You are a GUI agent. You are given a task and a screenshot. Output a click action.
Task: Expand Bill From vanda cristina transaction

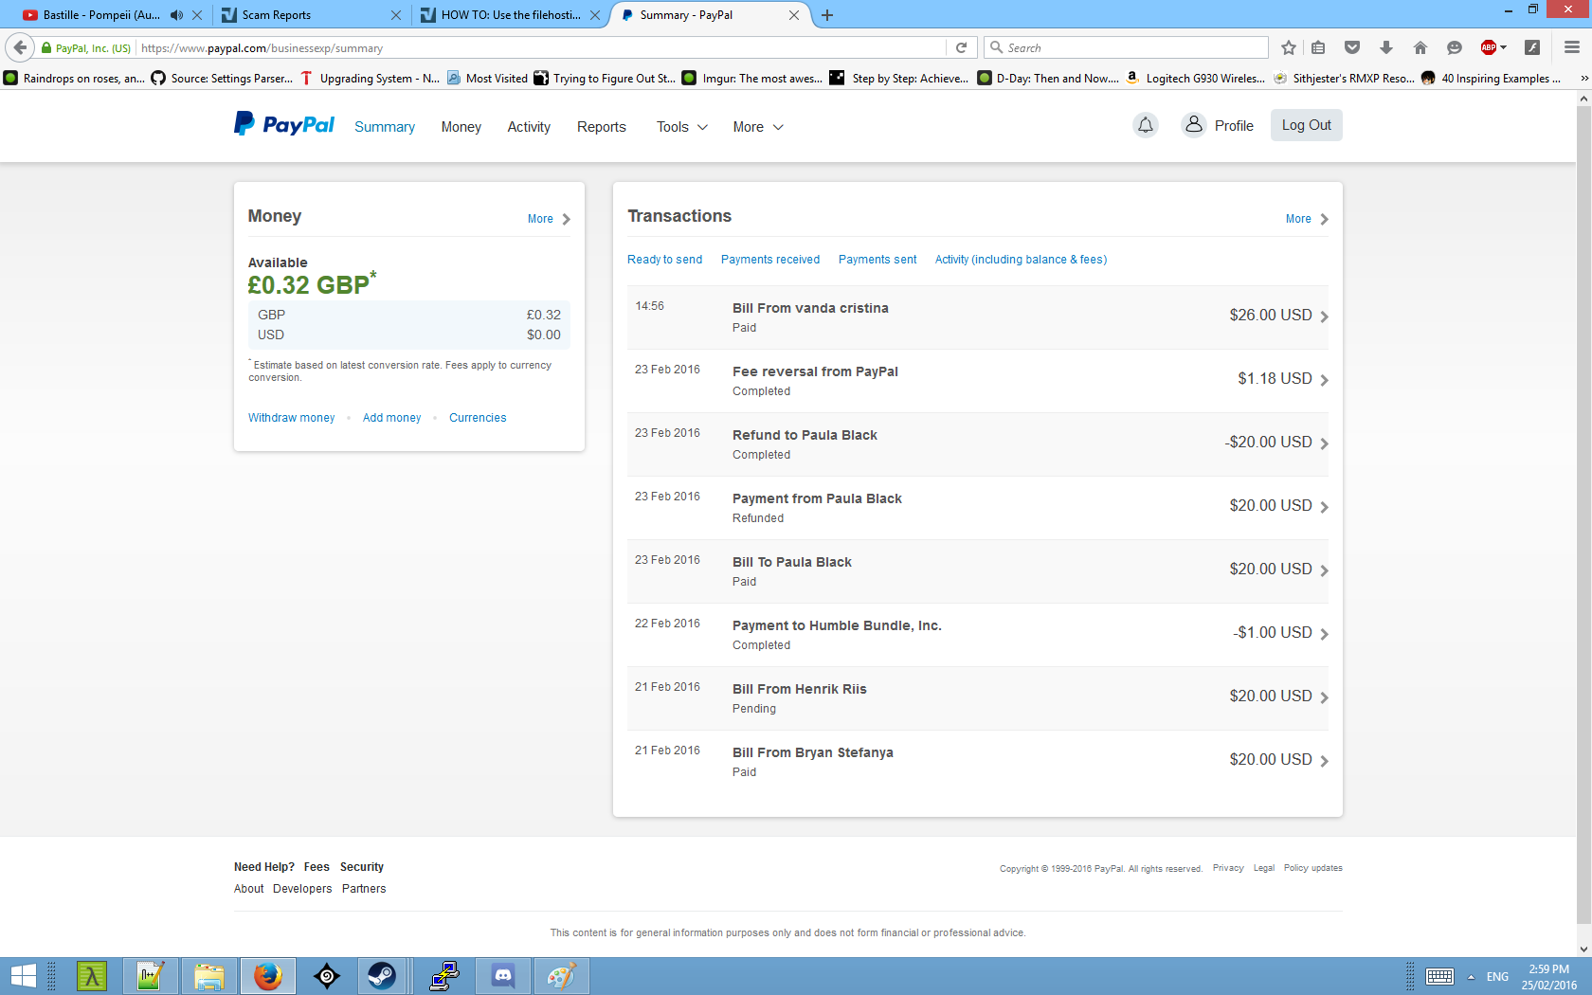[1324, 317]
